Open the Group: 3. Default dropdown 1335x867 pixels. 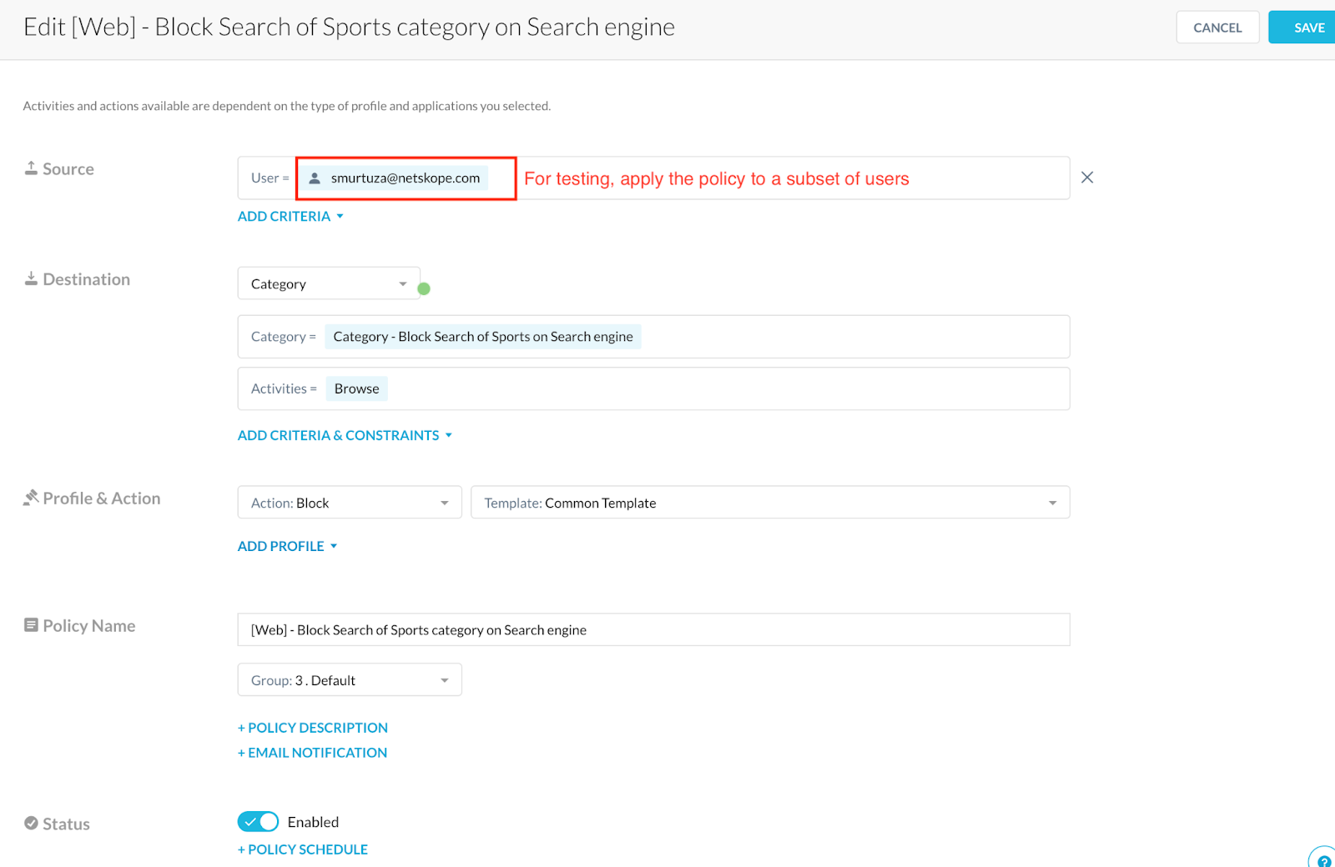point(350,680)
